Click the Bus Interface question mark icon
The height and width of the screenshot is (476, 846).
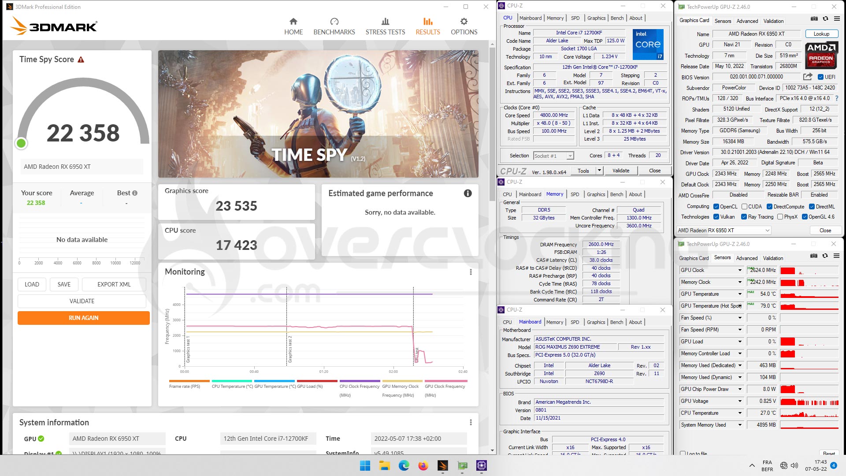837,98
